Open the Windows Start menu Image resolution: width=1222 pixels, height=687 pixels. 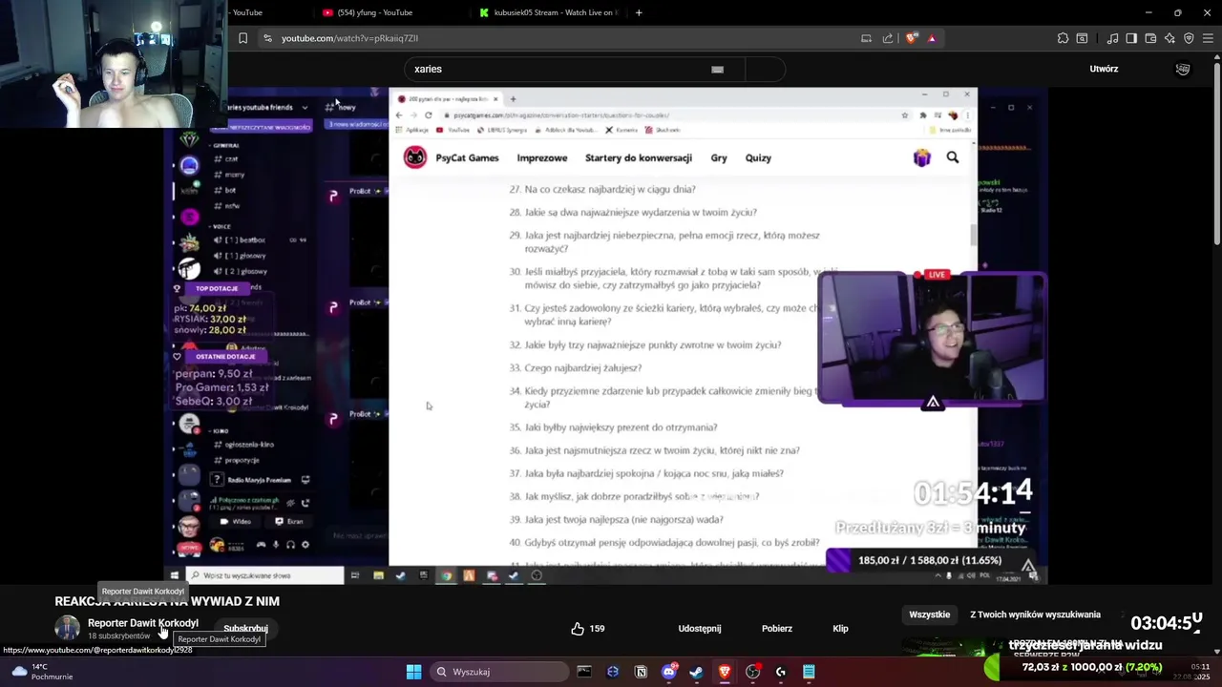[x=413, y=672]
